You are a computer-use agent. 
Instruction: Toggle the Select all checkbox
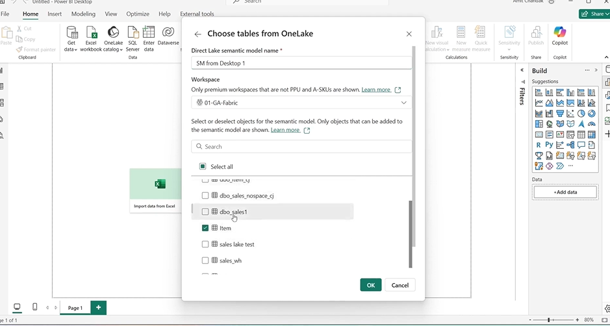click(202, 166)
